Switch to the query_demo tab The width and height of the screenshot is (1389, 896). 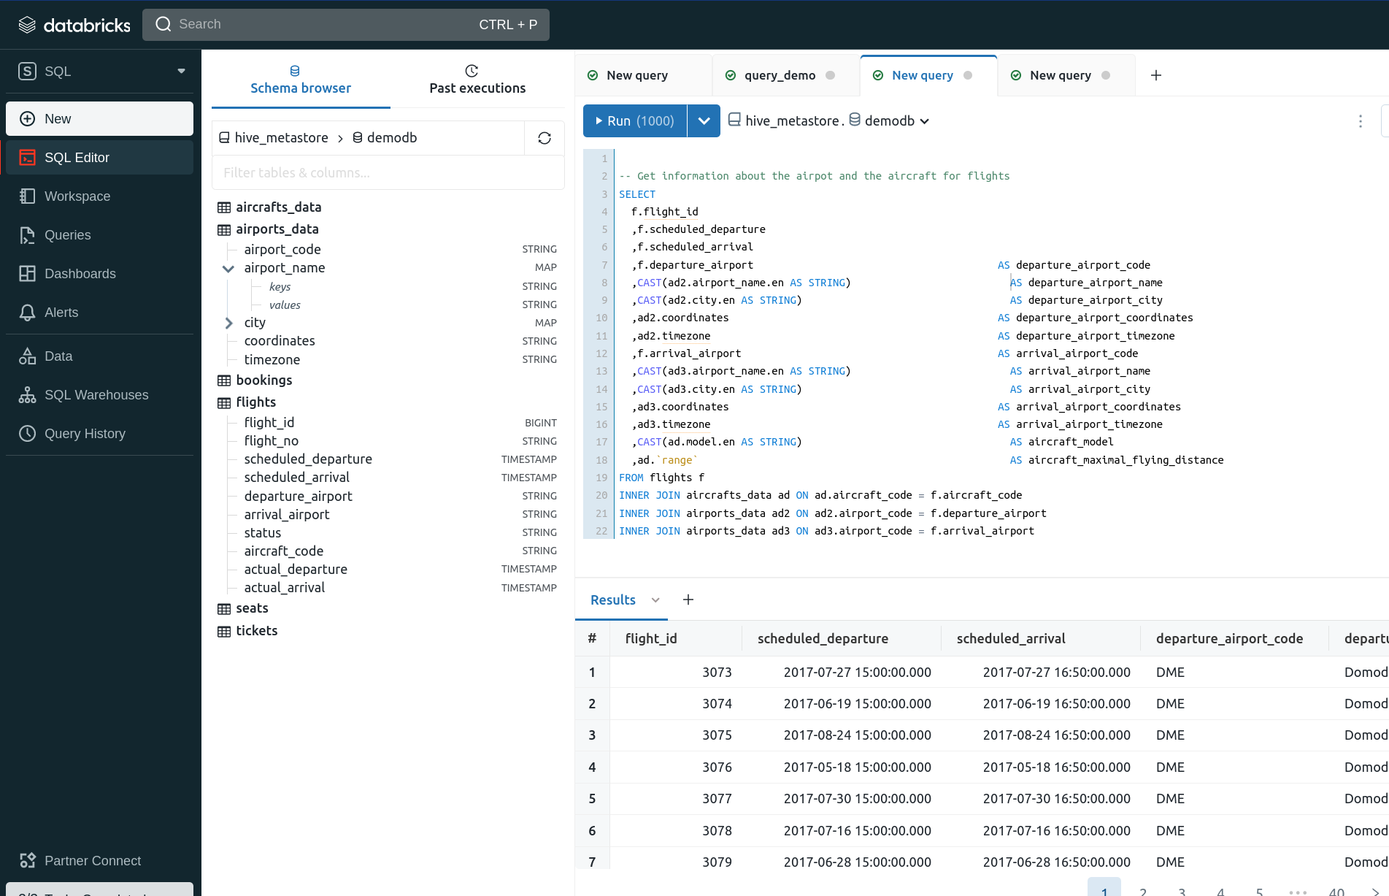point(780,74)
